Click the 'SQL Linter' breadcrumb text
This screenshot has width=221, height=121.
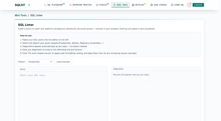(x=36, y=15)
